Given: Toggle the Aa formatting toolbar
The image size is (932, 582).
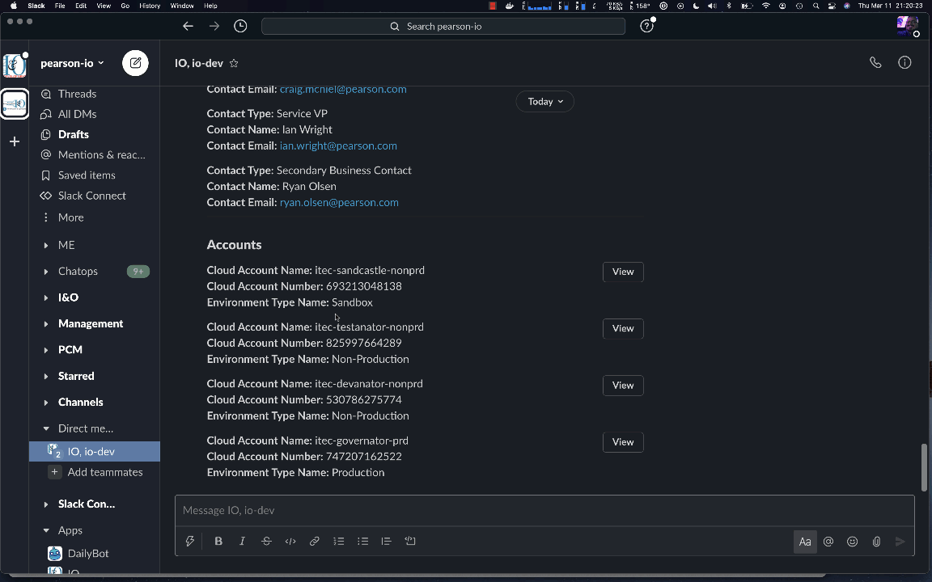Looking at the screenshot, I should (x=805, y=542).
